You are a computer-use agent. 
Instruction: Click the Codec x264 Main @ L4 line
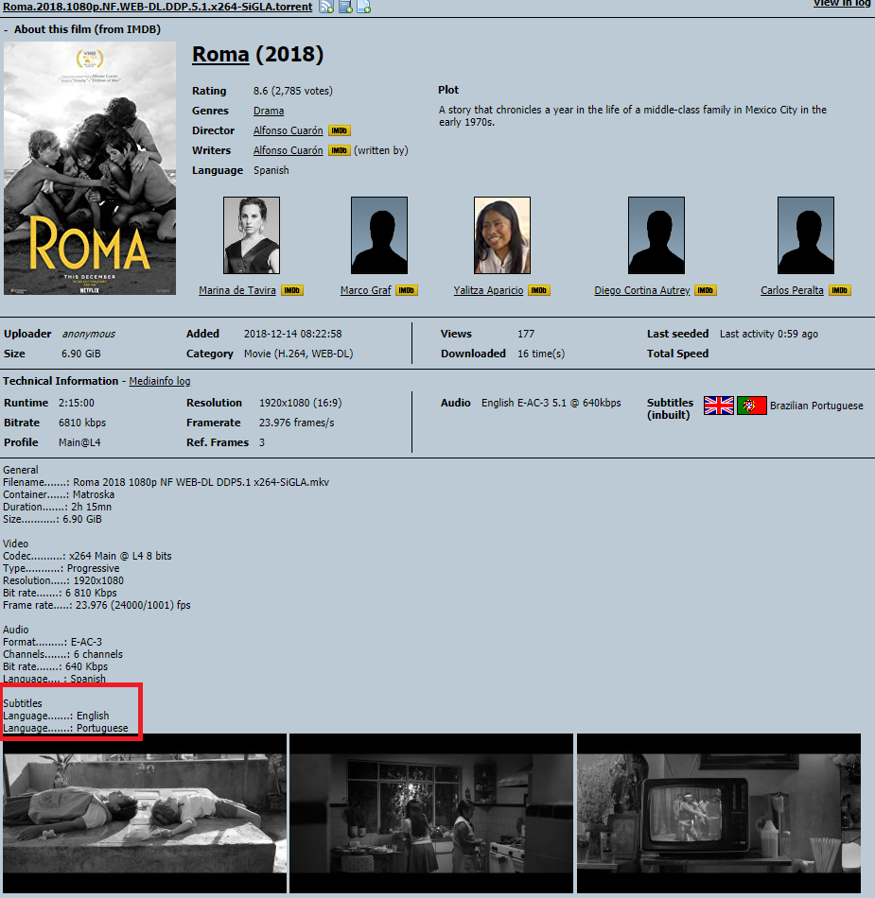87,556
